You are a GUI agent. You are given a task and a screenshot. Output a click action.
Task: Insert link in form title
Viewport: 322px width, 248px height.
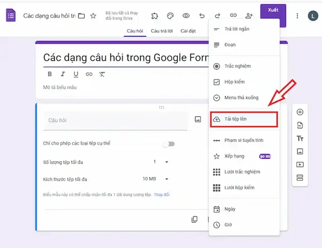click(x=89, y=74)
